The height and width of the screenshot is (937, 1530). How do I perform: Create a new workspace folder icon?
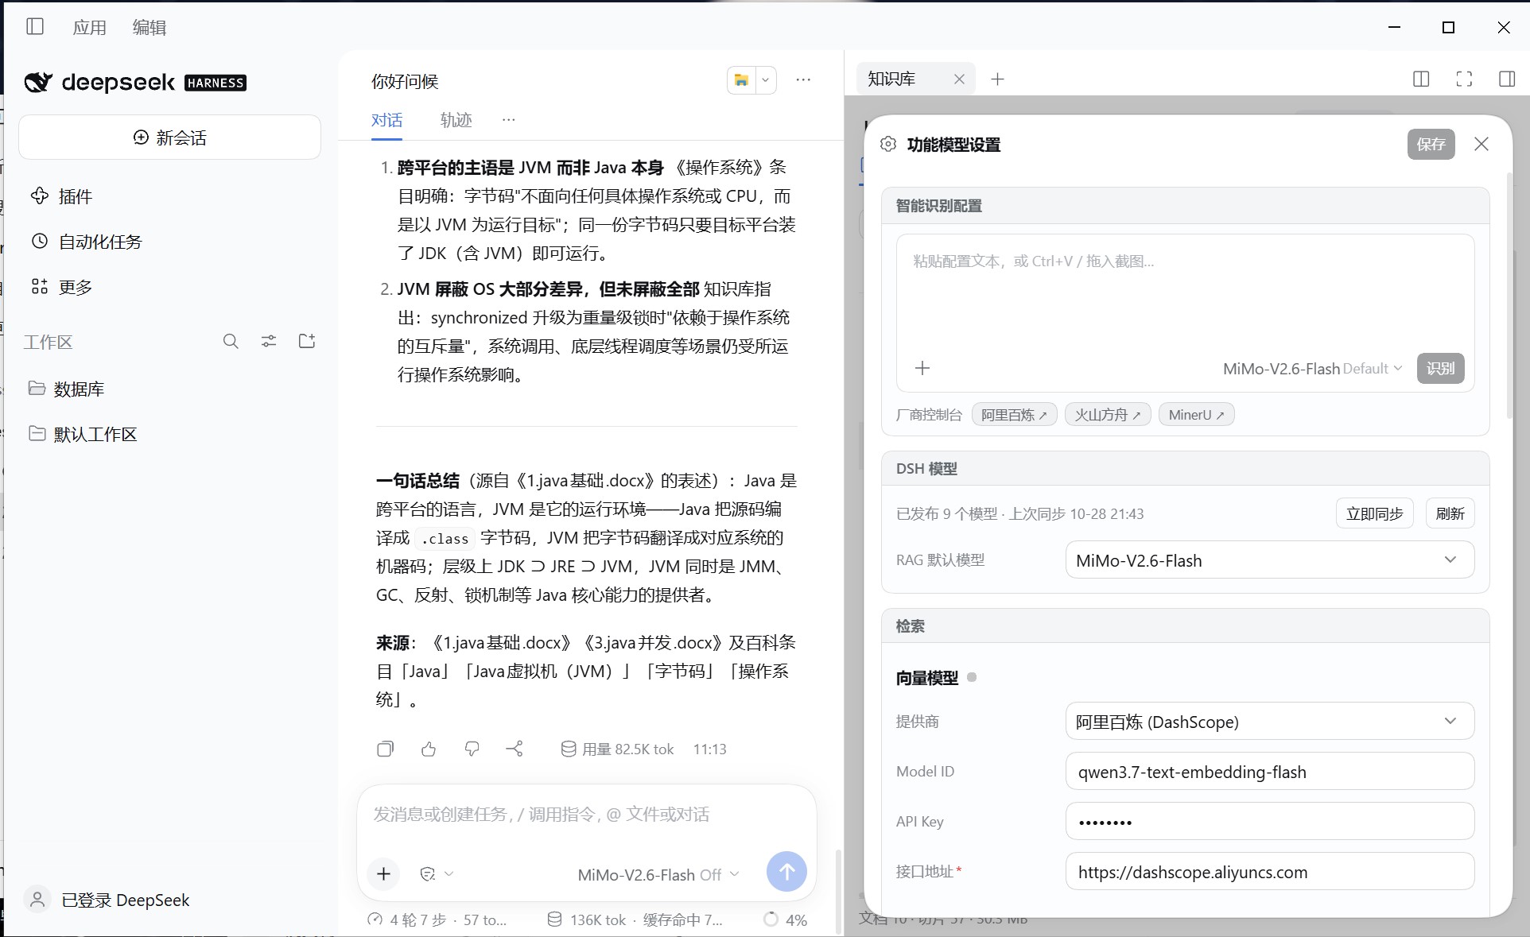[x=307, y=342]
